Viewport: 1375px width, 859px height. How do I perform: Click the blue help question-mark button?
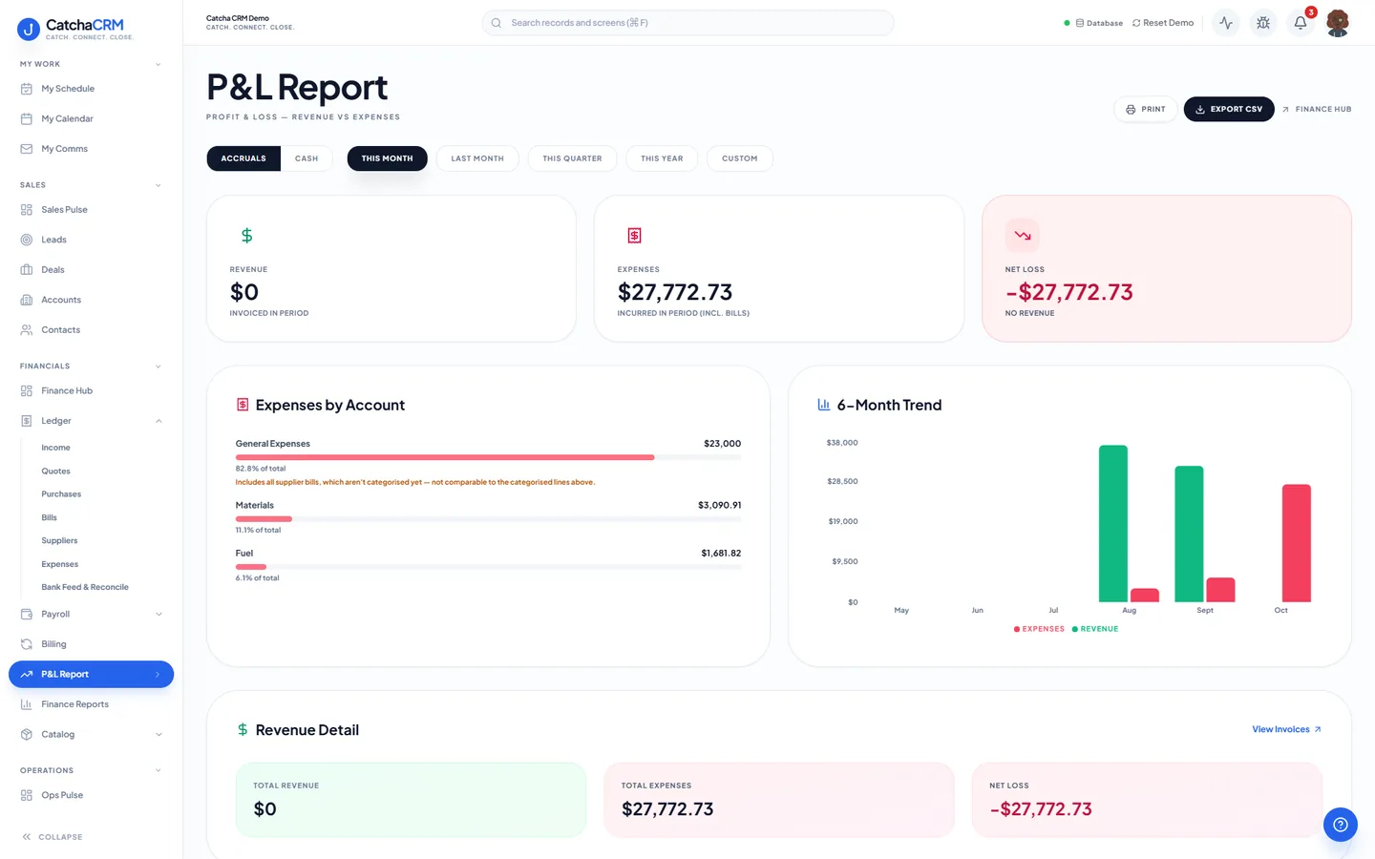pos(1341,825)
